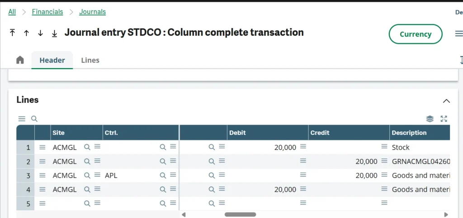The height and width of the screenshot is (218, 463).
Task: Click the Currency button
Action: (416, 34)
